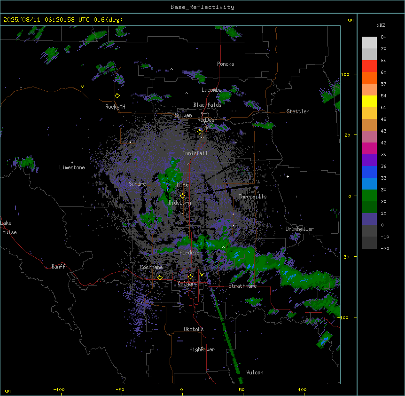Click the 45 value in dBZ legend
405x396 pixels.
[383, 131]
